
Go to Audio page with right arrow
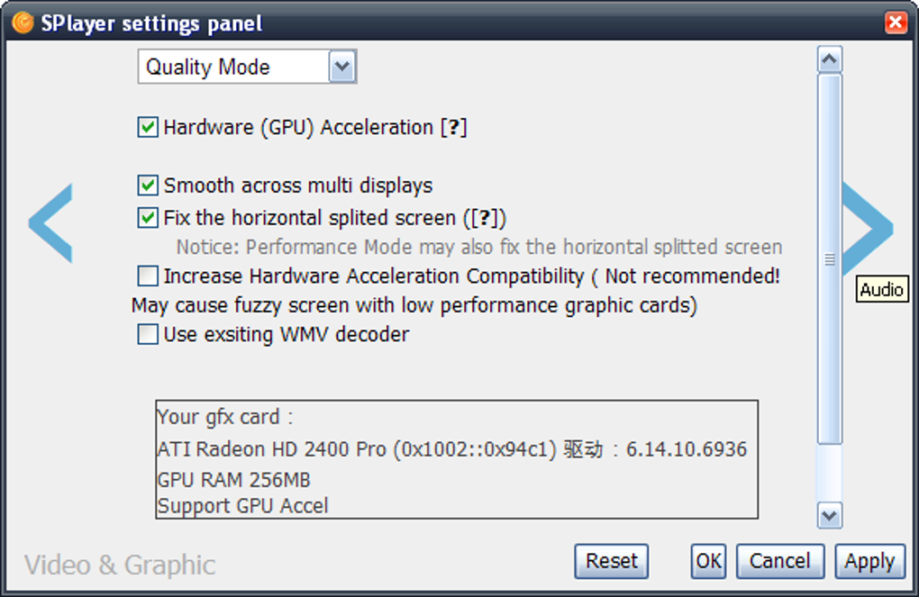pos(869,228)
